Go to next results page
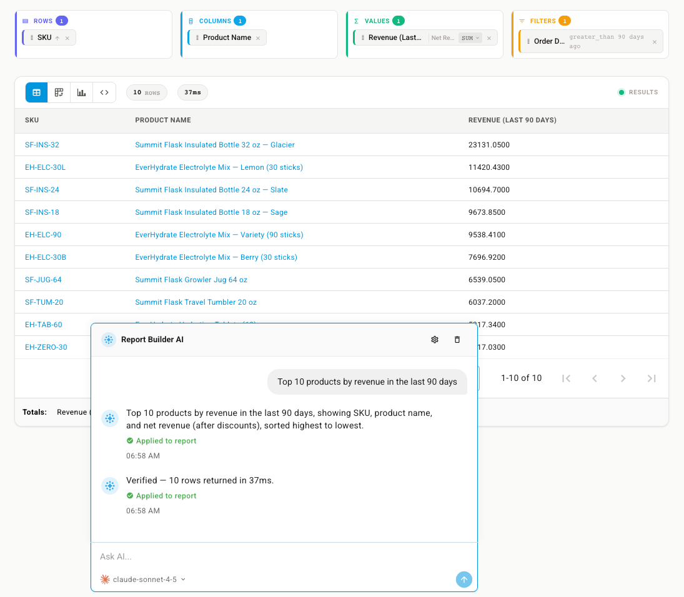 pos(623,378)
